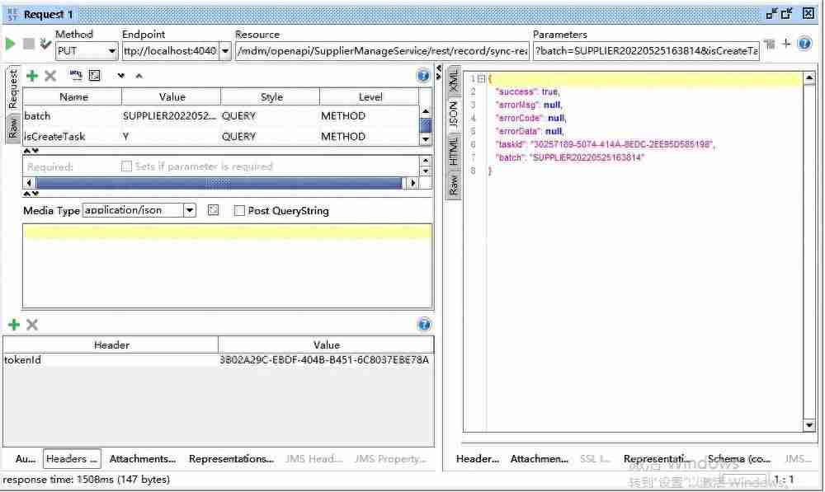
Task: Toggle the Required parameter checkbox
Action: 126,166
